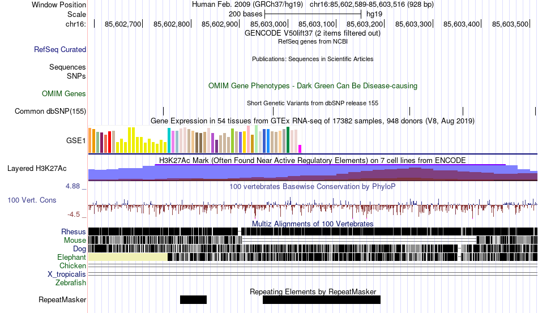Click the Rhesus alignment row label

[74, 231]
